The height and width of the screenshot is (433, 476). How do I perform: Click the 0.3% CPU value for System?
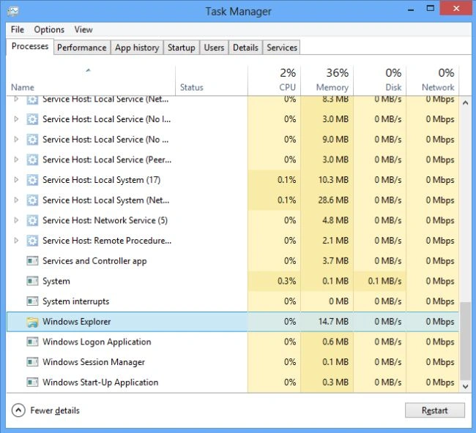pos(286,281)
